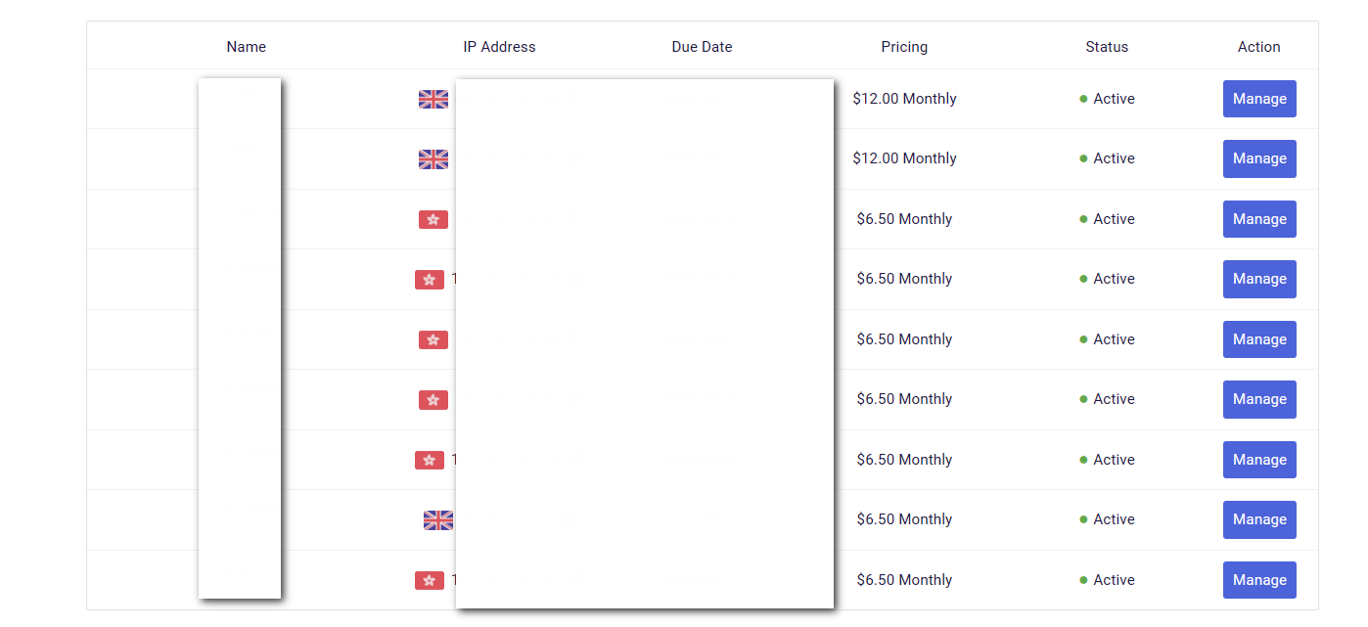Click the UK flag in the second row
The height and width of the screenshot is (627, 1368).
click(x=433, y=159)
